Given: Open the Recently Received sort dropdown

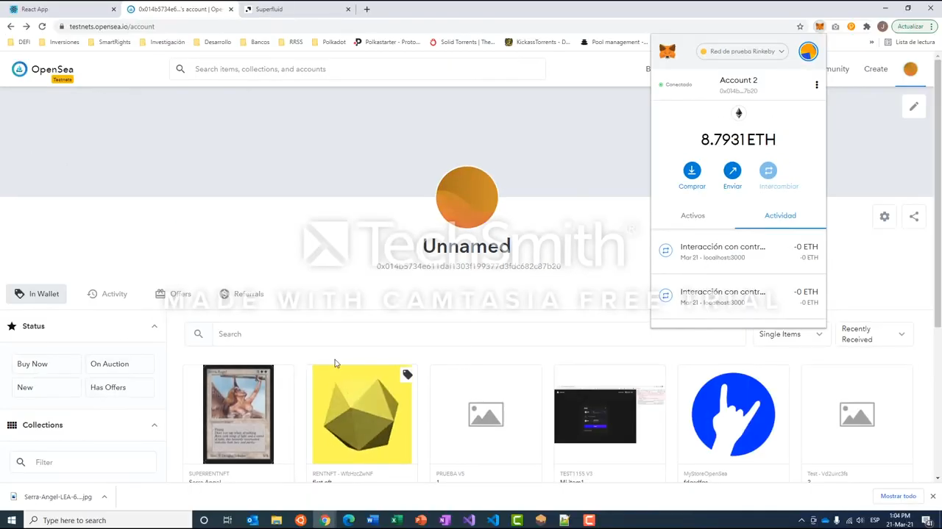Looking at the screenshot, I should [874, 334].
